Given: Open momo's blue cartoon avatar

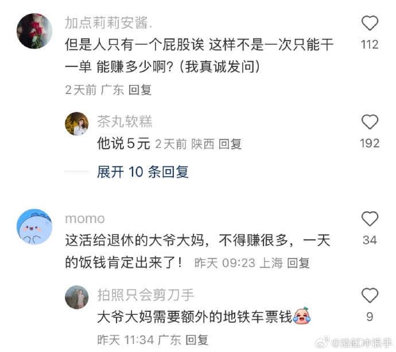Looking at the screenshot, I should [34, 226].
